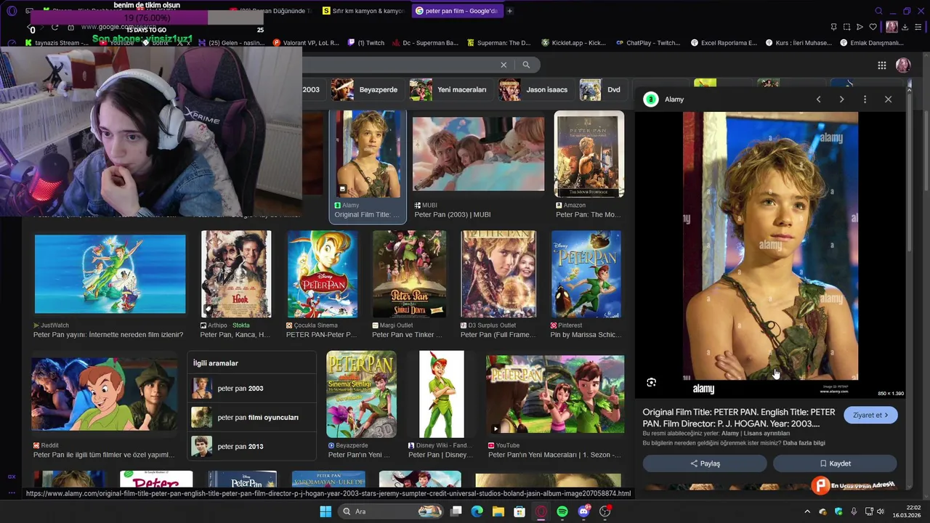Select related search peter pan filmi oyuncuları
Screen dimensions: 930x523
point(251,418)
